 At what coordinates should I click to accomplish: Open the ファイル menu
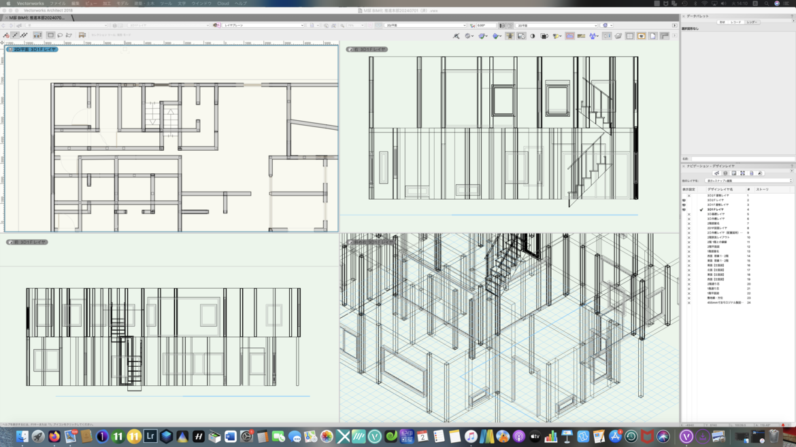pos(57,3)
